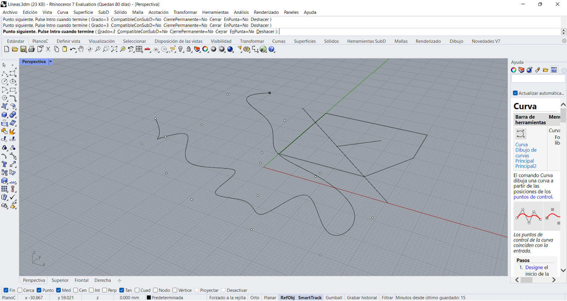Image resolution: width=567 pixels, height=301 pixels.
Task: Select the arrow pointer tool in left sidebar
Action: pos(4,65)
